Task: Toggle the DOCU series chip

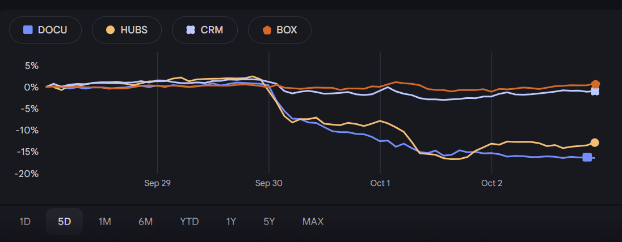Action: coord(45,30)
